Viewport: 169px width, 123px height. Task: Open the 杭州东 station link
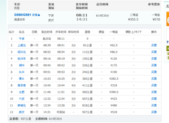22,59
